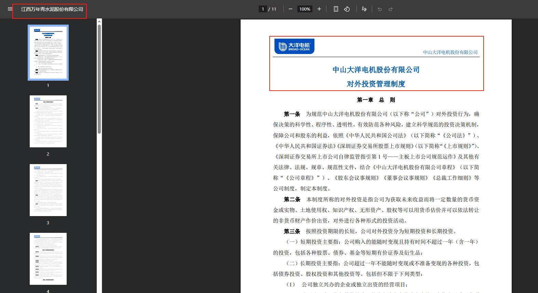
Task: Click the heading 对外投资管理制度
Action: click(376, 84)
